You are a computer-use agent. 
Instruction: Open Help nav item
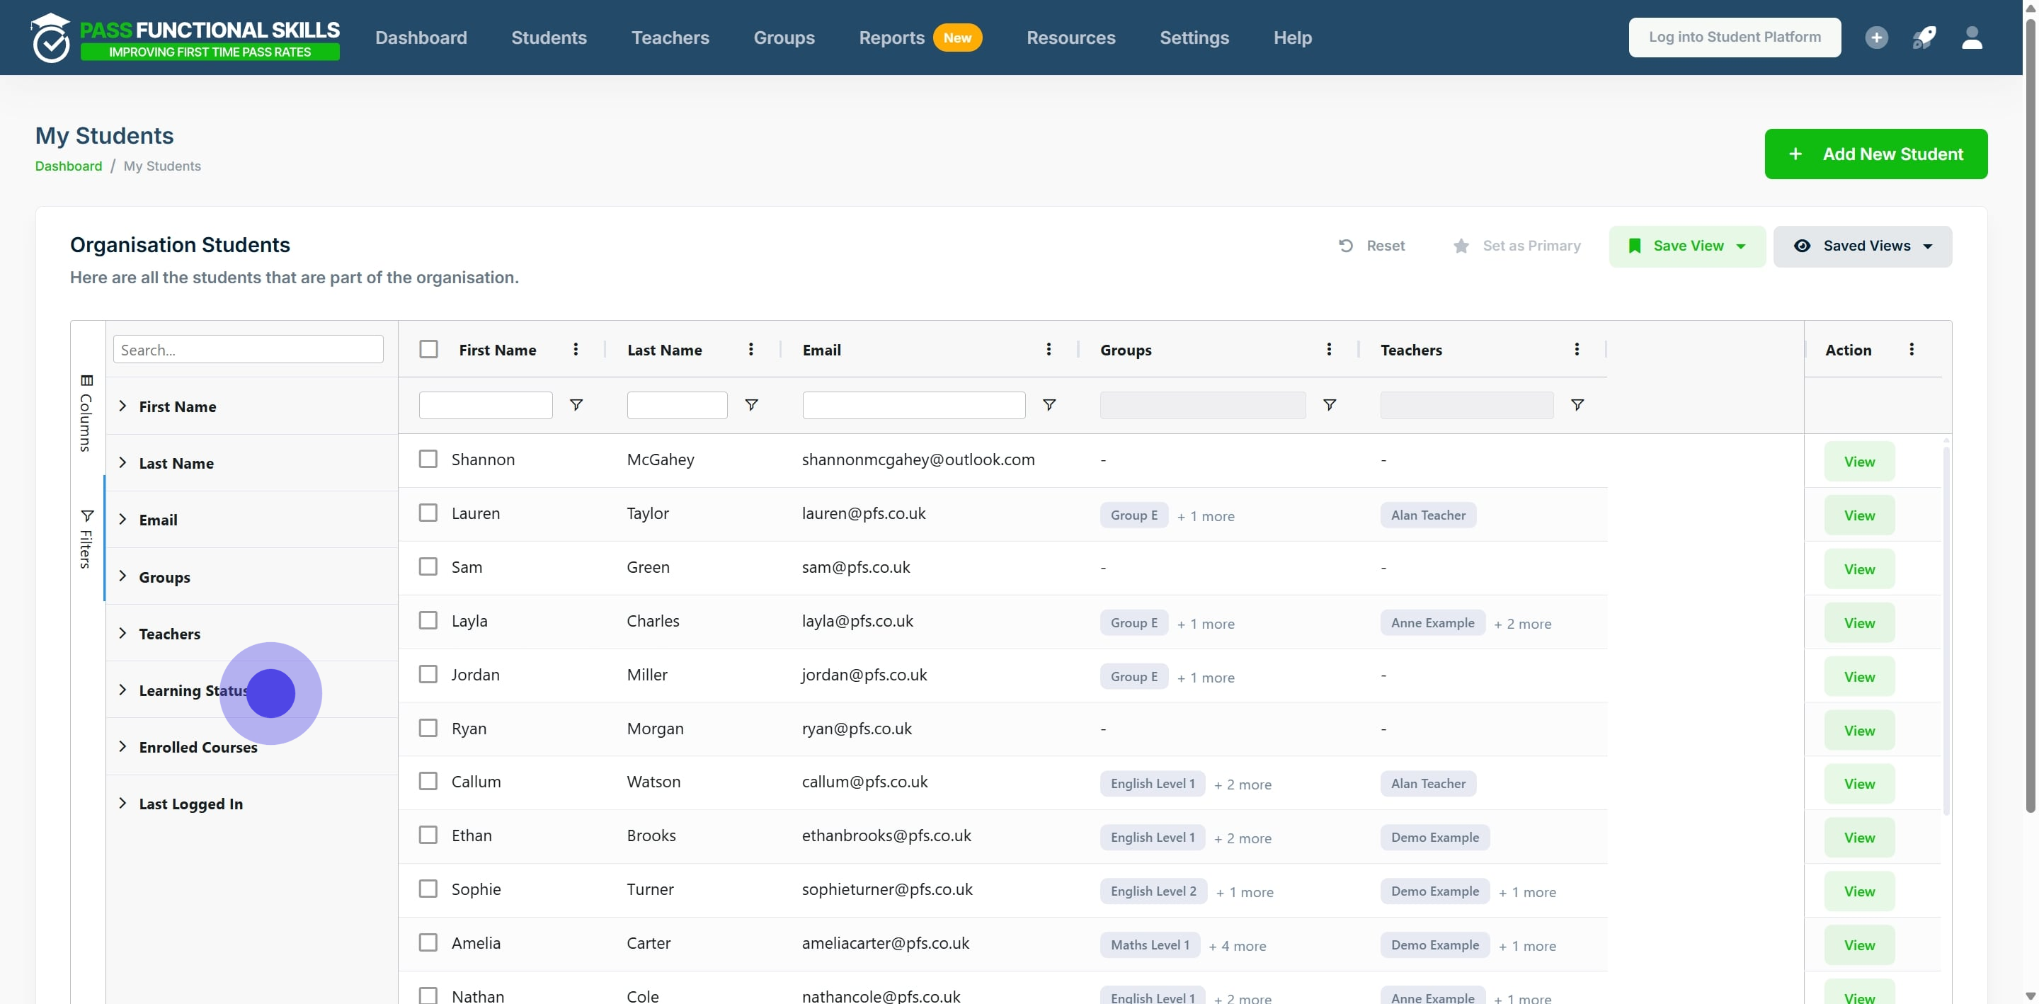click(1293, 38)
